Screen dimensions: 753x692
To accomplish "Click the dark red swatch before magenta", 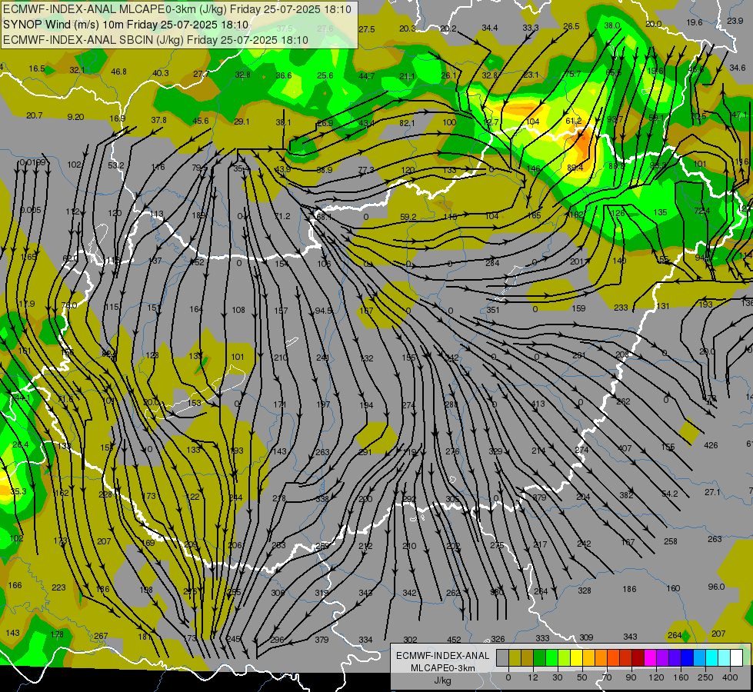I will (x=638, y=657).
